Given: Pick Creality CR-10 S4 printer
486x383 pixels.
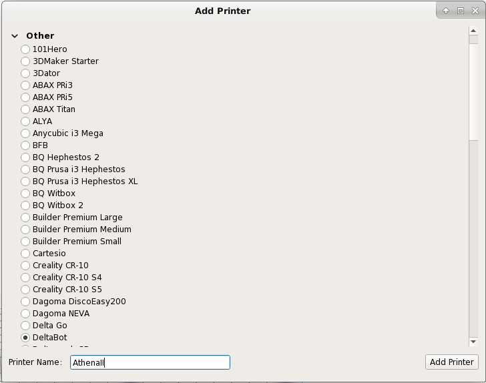Looking at the screenshot, I should coord(25,278).
